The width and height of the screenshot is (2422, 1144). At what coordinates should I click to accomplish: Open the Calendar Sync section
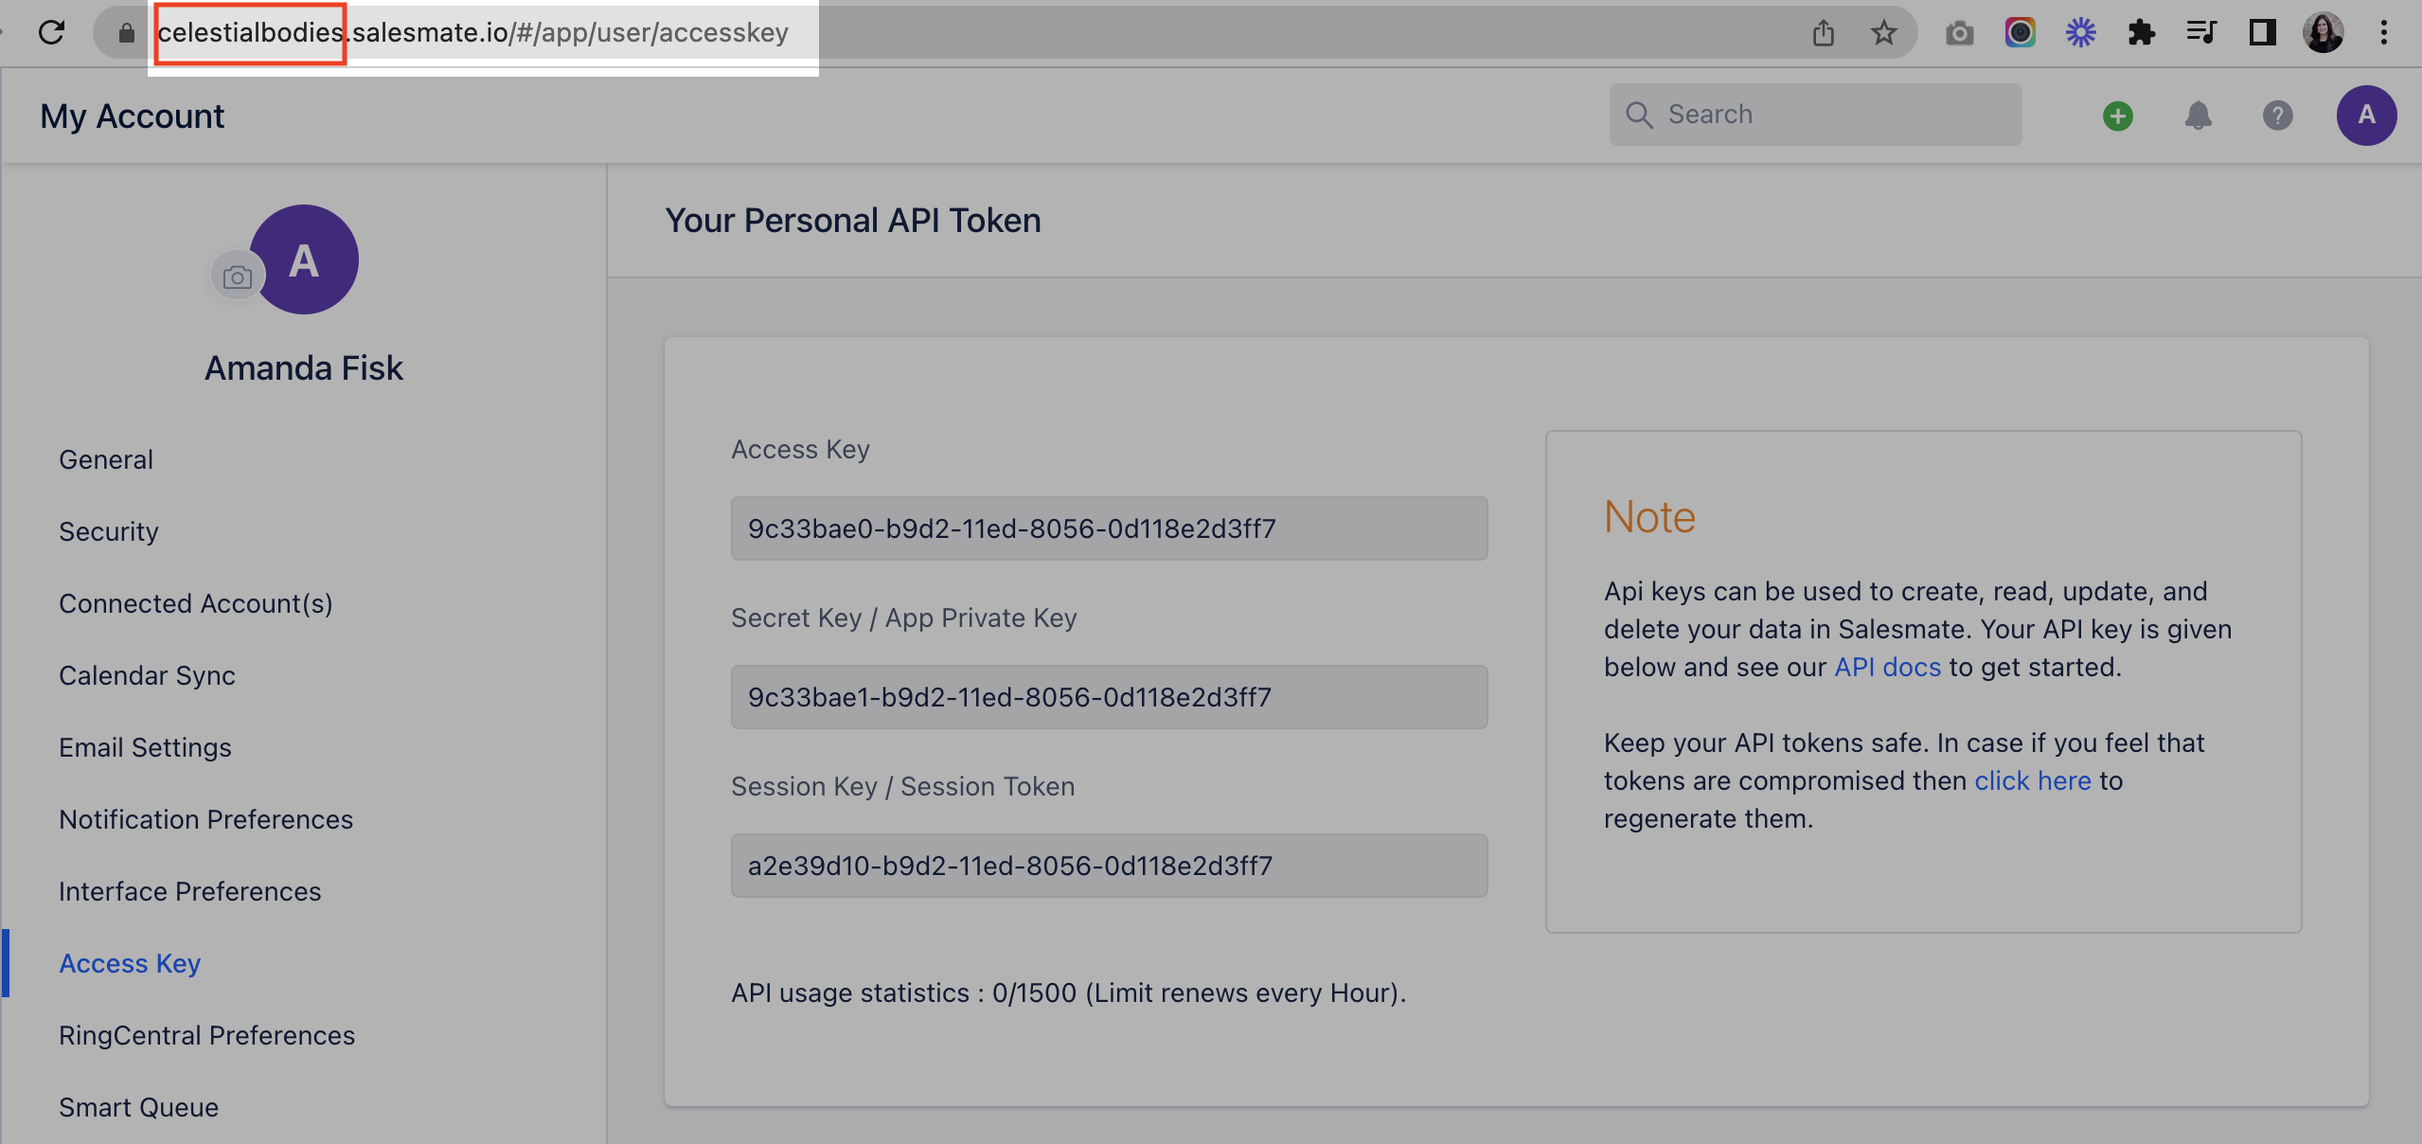[147, 675]
